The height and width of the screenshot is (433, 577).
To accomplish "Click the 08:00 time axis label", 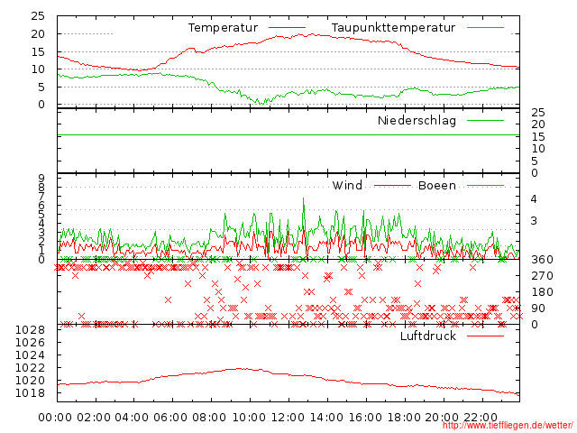I will (209, 418).
